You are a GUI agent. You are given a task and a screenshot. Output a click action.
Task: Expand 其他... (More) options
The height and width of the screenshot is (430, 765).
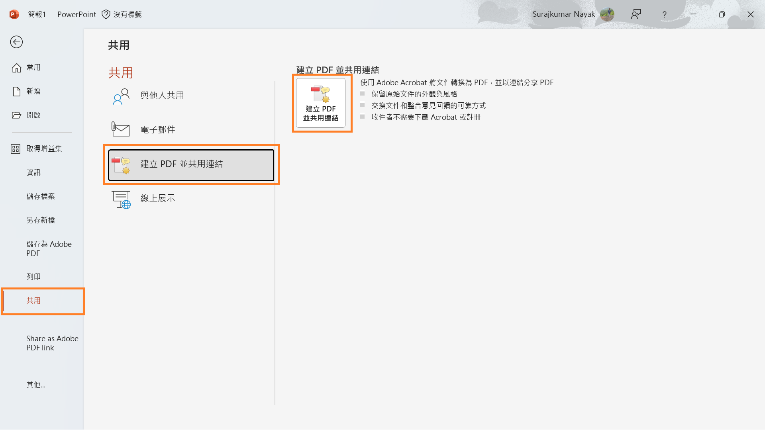pos(35,385)
